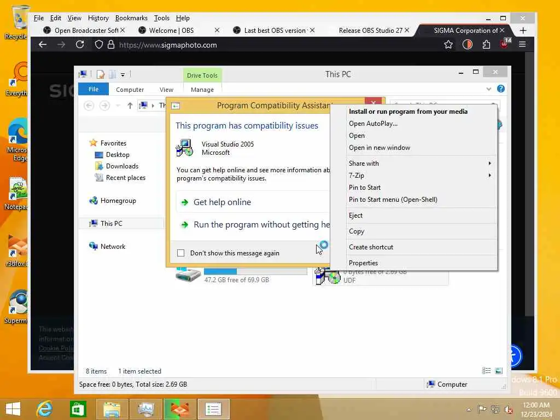This screenshot has height=420, width=560.
Task: Switch to large icons view in status bar
Action: click(x=499, y=371)
